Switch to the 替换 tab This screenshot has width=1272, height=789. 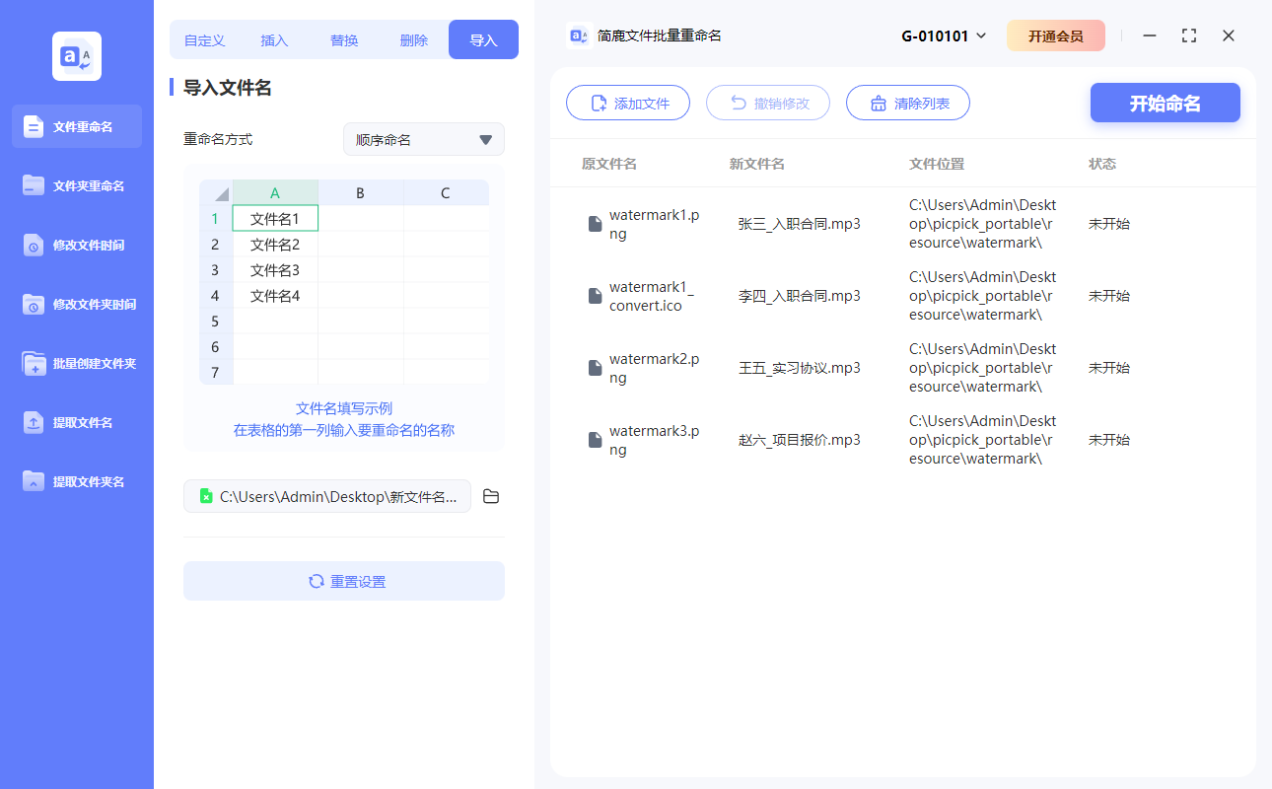coord(343,39)
